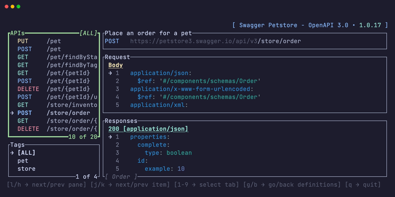
Task: Select the DELETE /store/order endpoint
Action: tap(49, 129)
